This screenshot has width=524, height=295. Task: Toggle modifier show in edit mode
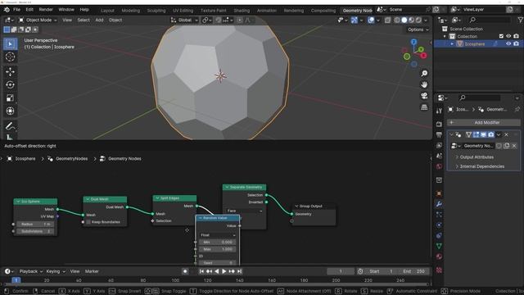pyautogui.click(x=476, y=134)
